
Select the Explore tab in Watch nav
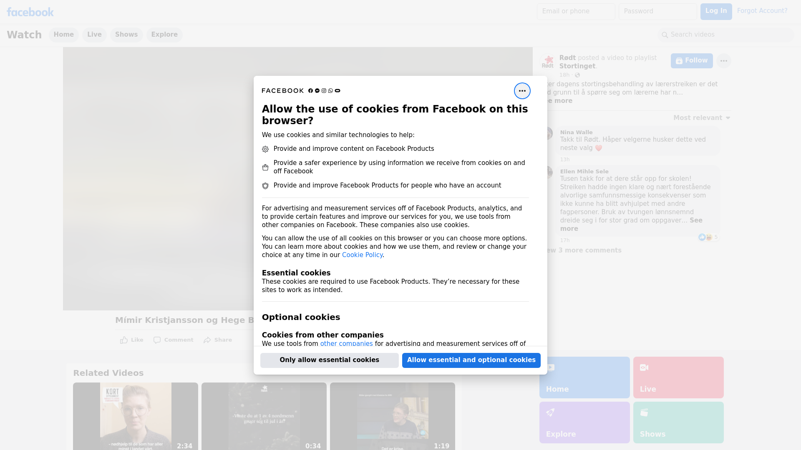tap(164, 35)
